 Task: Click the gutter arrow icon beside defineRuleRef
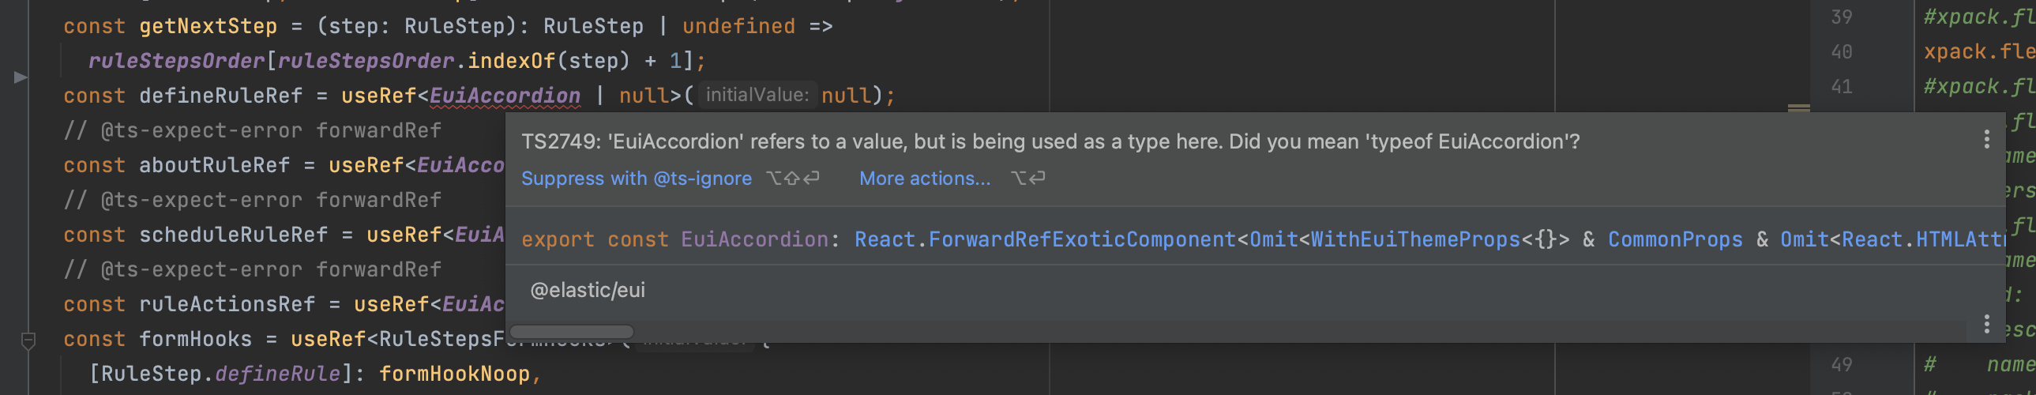tap(21, 77)
